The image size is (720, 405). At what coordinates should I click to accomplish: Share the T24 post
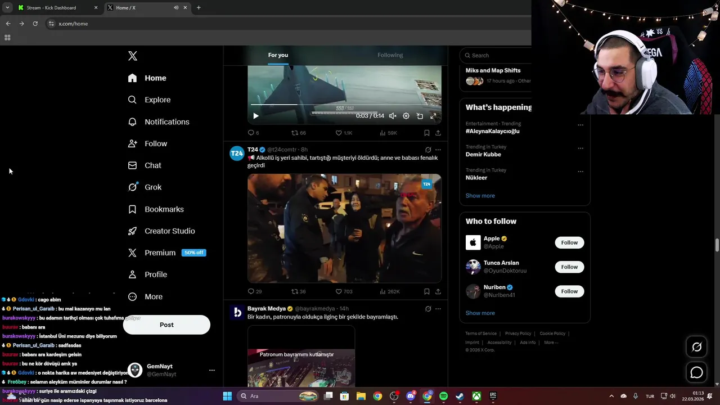pos(438,291)
